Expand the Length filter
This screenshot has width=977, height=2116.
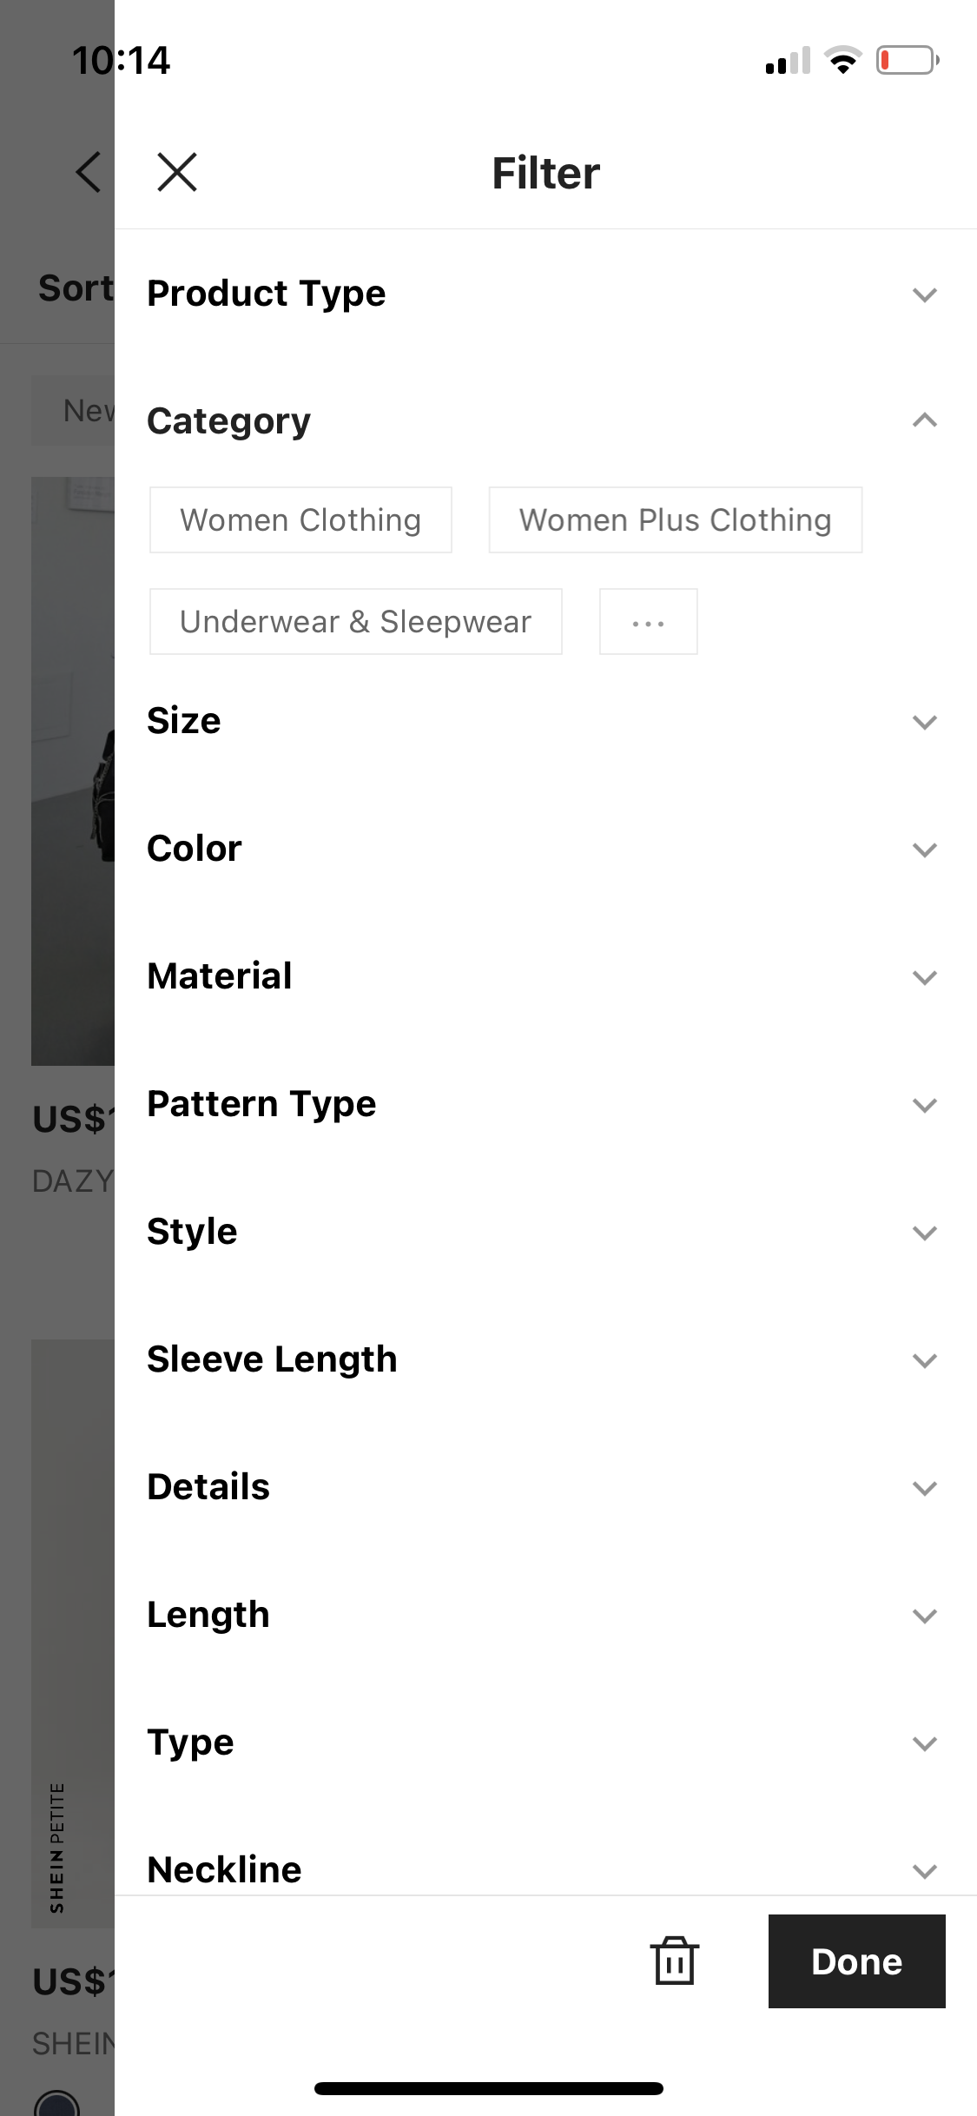[924, 1616]
